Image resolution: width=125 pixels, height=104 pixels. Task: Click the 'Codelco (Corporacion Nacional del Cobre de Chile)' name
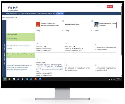click(50, 24)
